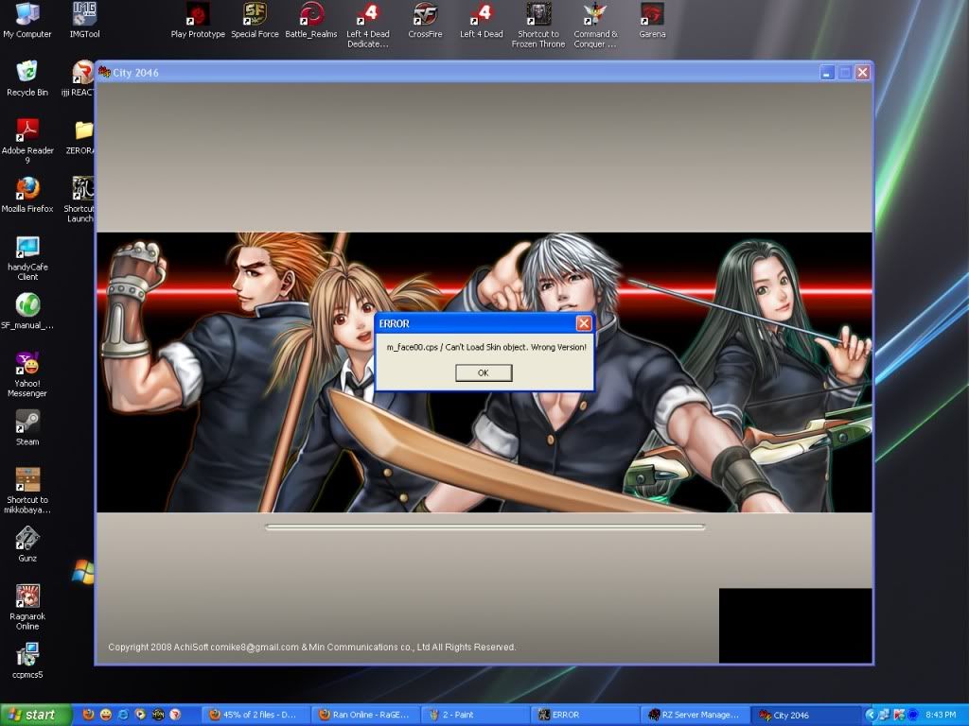Screen dimensions: 969x726
Task: Open the Start menu
Action: pos(34,715)
